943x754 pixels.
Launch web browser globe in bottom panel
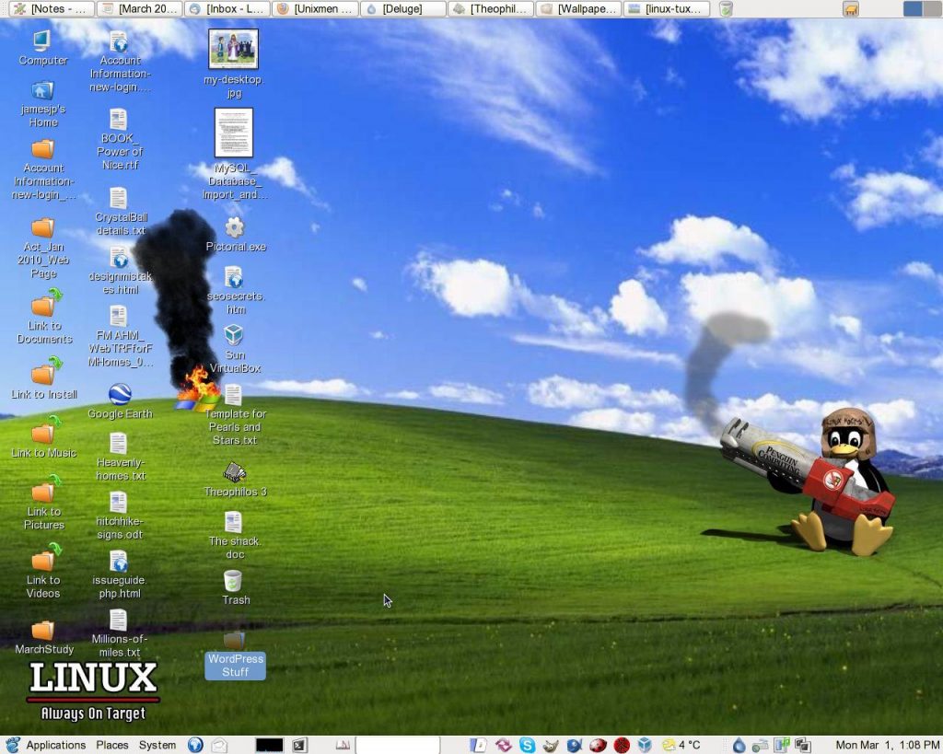[x=195, y=745]
